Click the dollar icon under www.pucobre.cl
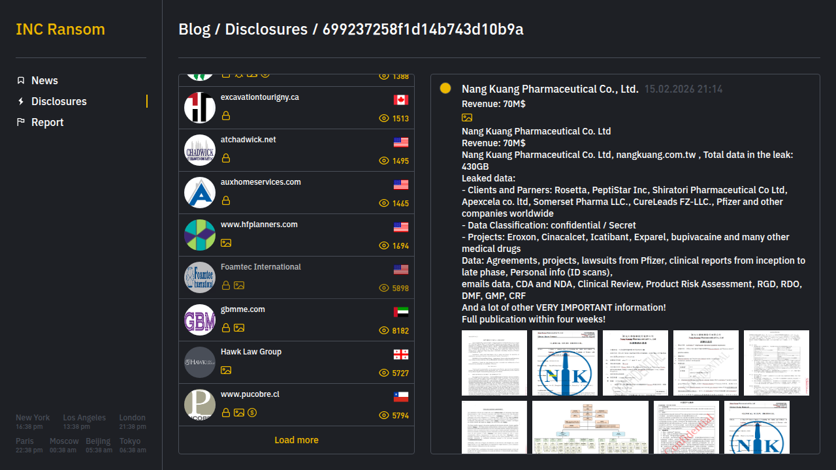 pyautogui.click(x=252, y=413)
